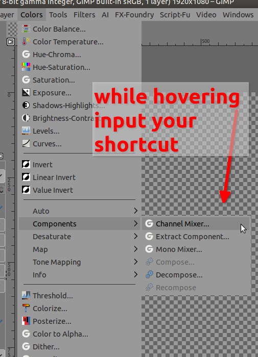This screenshot has height=357, width=258.
Task: Click the Posterize icon
Action: pyautogui.click(x=26, y=321)
